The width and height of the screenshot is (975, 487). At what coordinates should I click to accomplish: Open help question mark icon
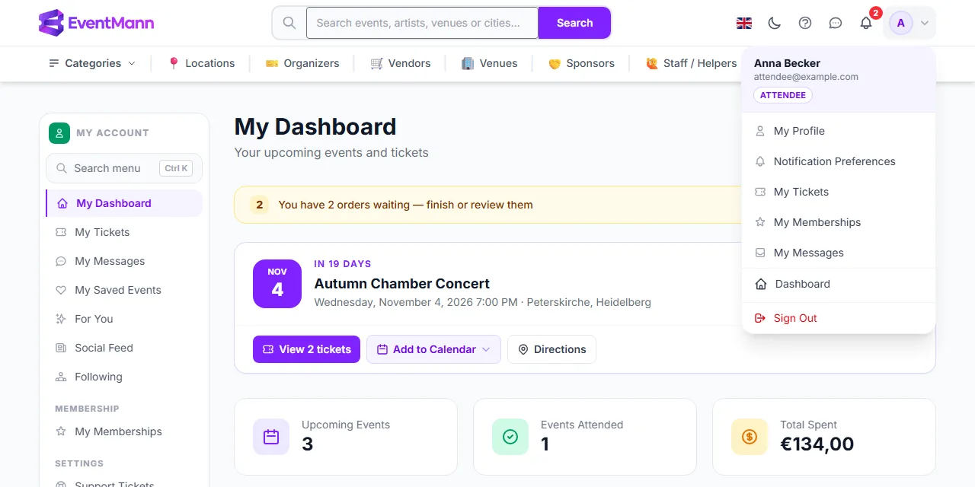click(805, 23)
